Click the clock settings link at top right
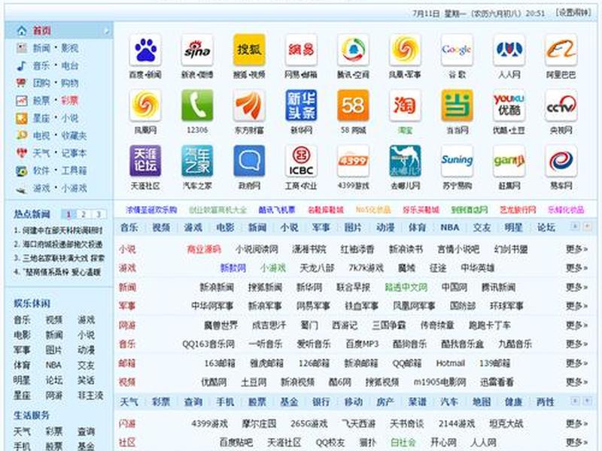This screenshot has height=451, width=602. [x=573, y=13]
